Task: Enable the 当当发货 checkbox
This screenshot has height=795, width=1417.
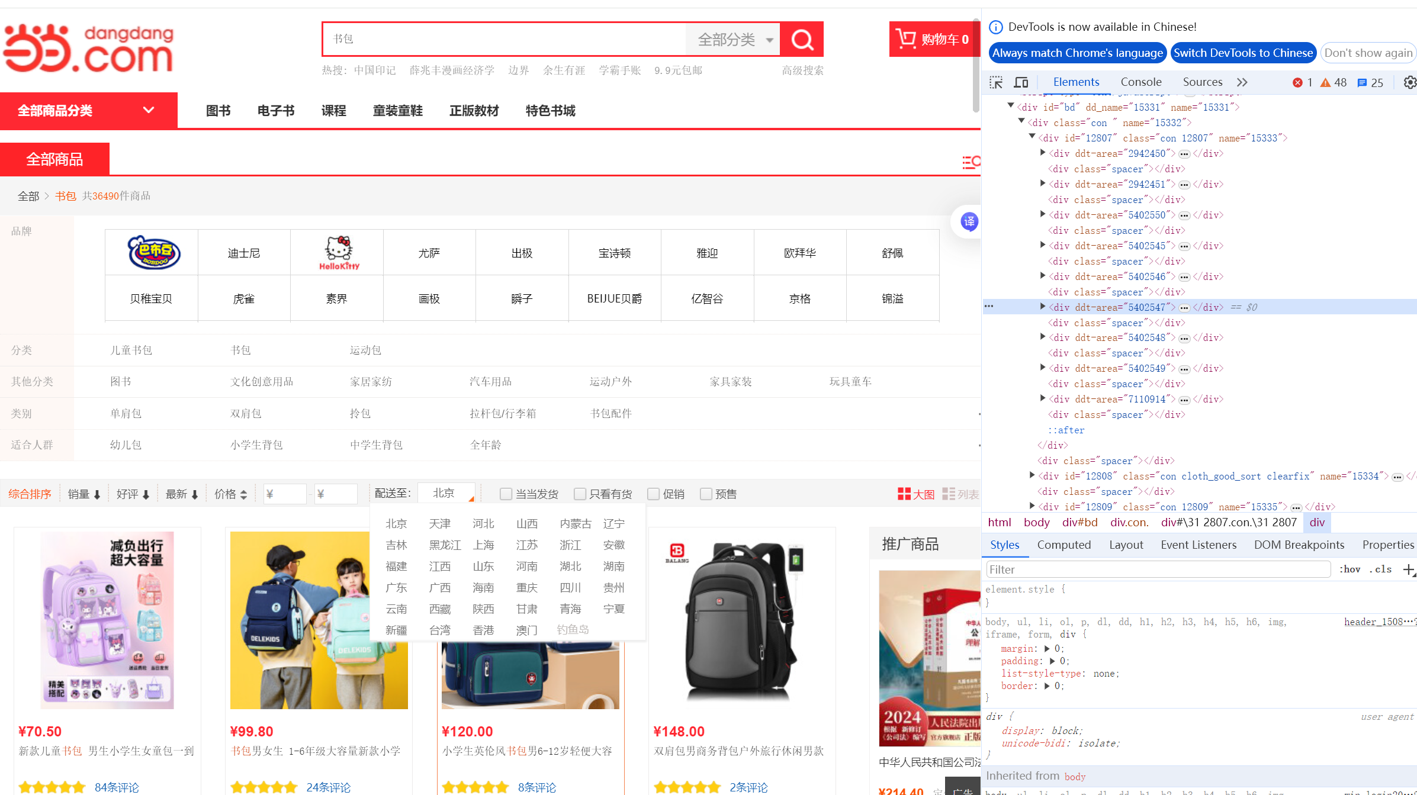Action: click(506, 494)
